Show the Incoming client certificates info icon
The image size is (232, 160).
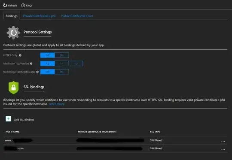click(x=37, y=72)
